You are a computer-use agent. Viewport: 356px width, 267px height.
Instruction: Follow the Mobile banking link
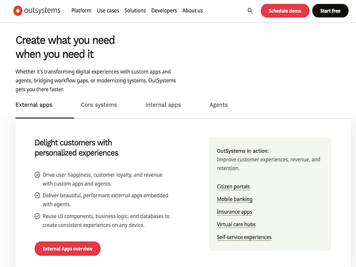(235, 199)
